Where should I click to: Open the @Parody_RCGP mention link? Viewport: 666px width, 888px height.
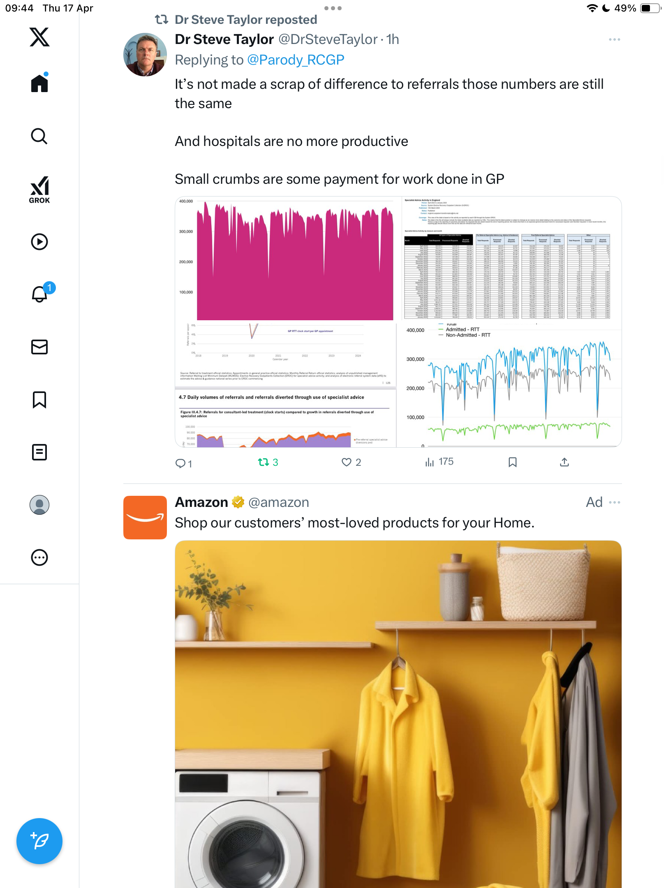[x=296, y=60]
